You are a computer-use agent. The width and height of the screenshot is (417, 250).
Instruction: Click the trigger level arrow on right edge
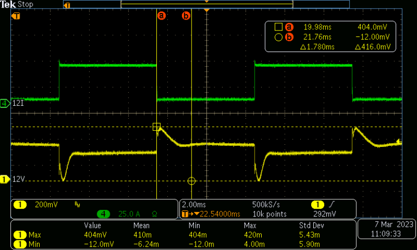(399, 142)
